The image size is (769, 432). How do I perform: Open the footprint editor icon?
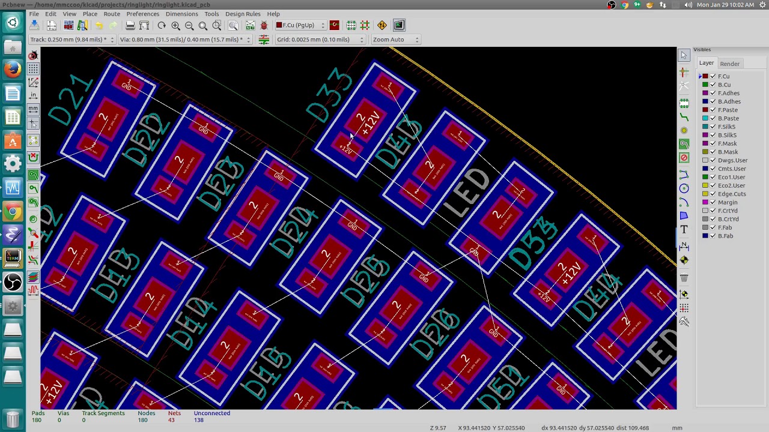[68, 25]
